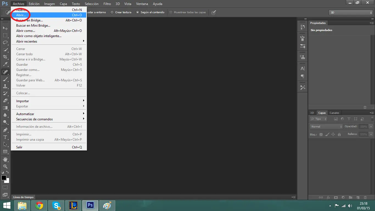Select the Quick Selection tool
Screen dimensions: 375x211
5,50
